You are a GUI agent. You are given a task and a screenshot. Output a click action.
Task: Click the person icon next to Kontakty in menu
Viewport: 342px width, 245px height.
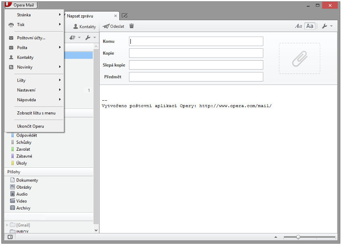pyautogui.click(x=11, y=57)
